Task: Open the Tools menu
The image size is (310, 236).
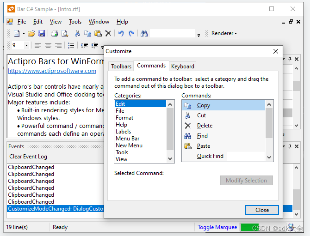Action: point(75,22)
